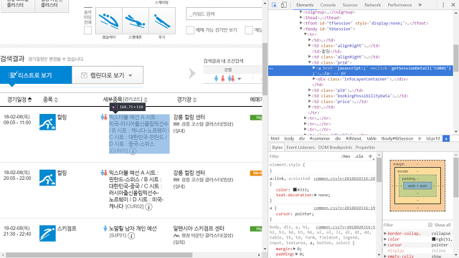459x258 pixels.
Task: Click the ski jumping sport icon
Action: coord(47,233)
